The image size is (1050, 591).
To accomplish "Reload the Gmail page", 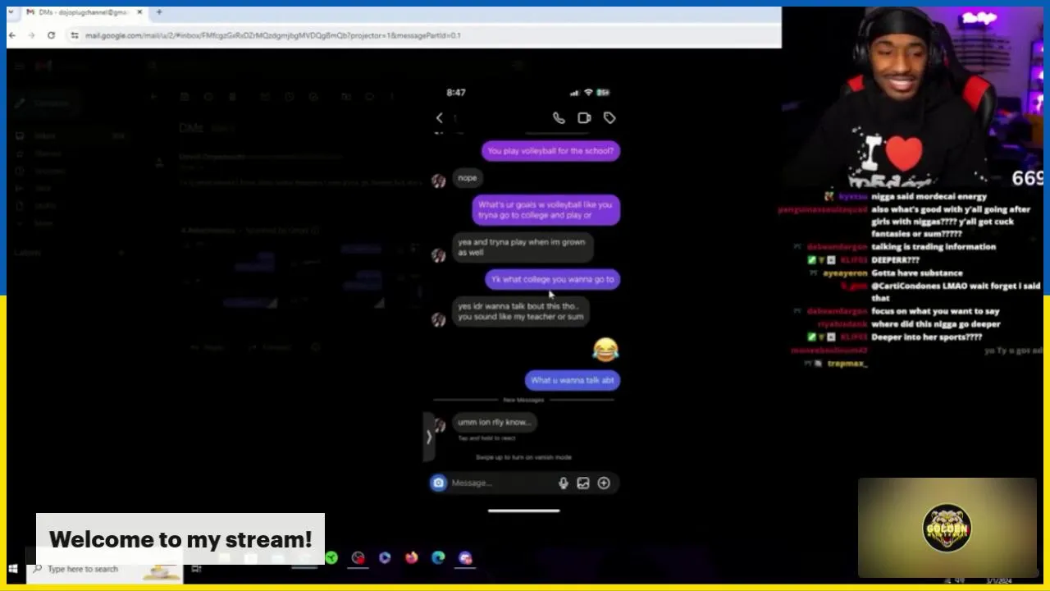I will pos(51,35).
